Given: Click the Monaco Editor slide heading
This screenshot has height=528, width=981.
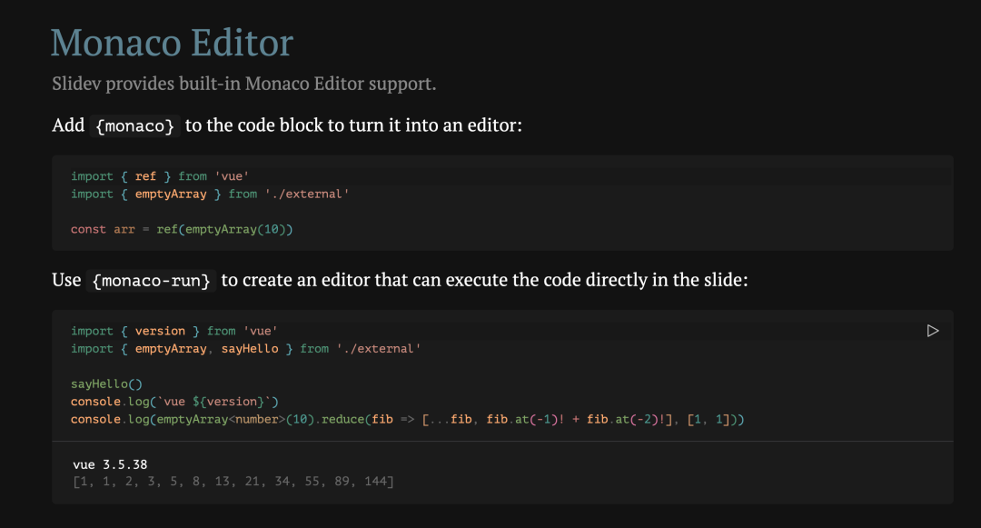Looking at the screenshot, I should [172, 43].
